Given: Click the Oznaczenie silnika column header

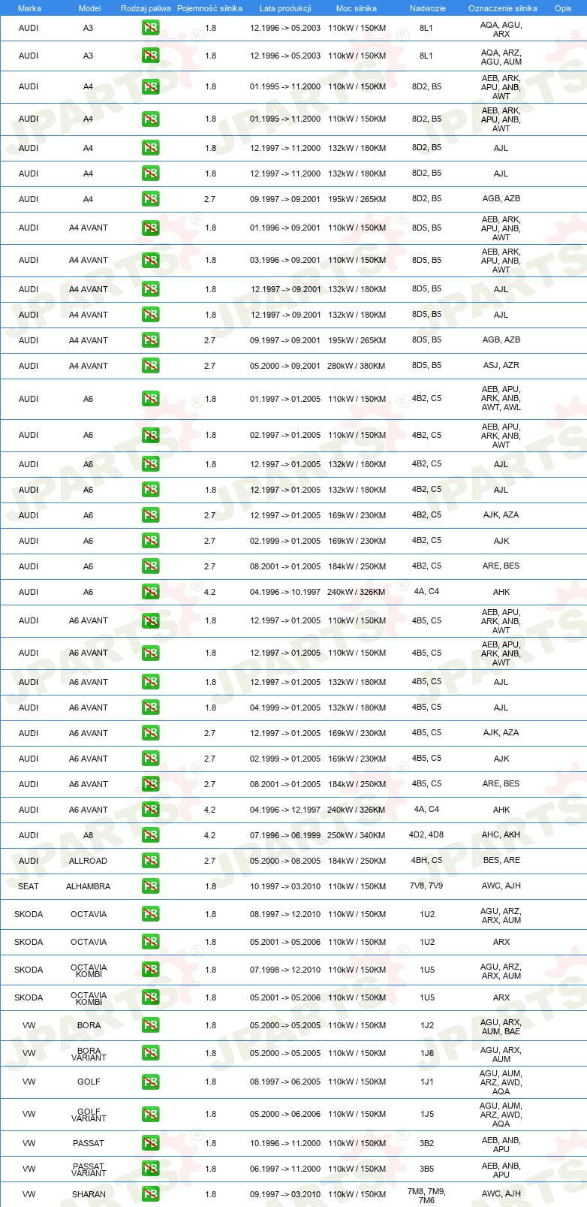Looking at the screenshot, I should tap(502, 8).
